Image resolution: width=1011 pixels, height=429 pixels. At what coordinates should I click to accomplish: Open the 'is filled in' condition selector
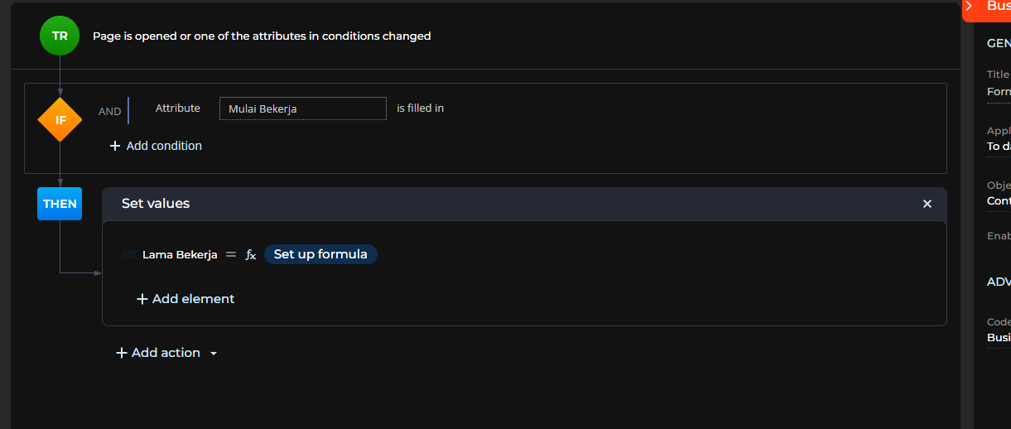click(420, 108)
